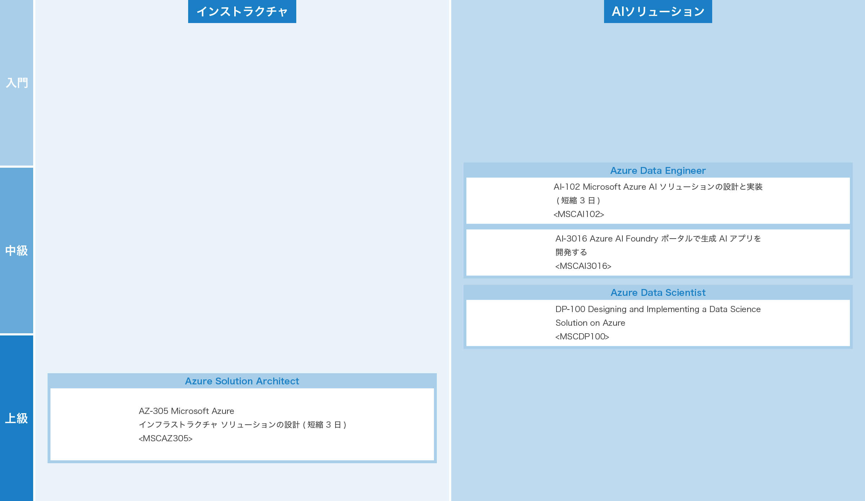Select the AIソリューション column header
Image resolution: width=865 pixels, height=501 pixels.
tap(658, 12)
